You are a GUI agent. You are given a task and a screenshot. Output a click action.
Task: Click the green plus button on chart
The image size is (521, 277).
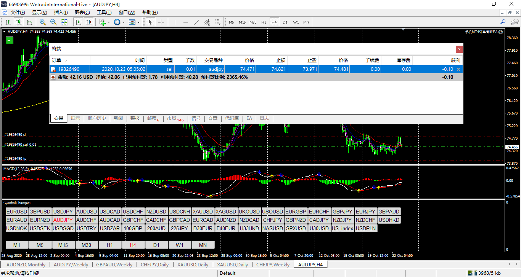click(x=10, y=40)
